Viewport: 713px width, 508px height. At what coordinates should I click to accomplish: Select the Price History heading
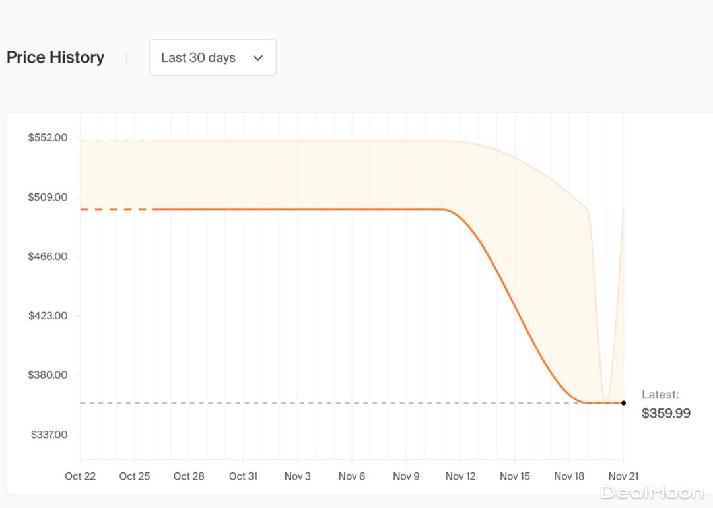(x=55, y=57)
